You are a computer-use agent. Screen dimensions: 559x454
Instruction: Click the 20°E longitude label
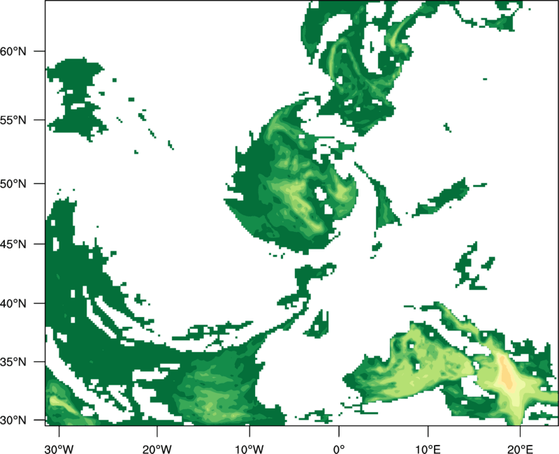pyautogui.click(x=520, y=449)
